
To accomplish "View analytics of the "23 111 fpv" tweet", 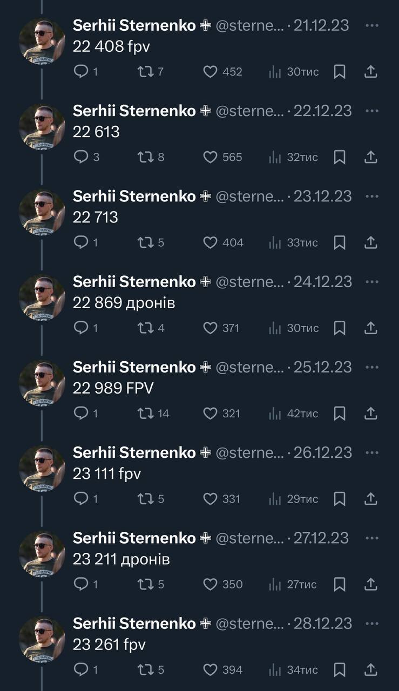I will point(275,499).
